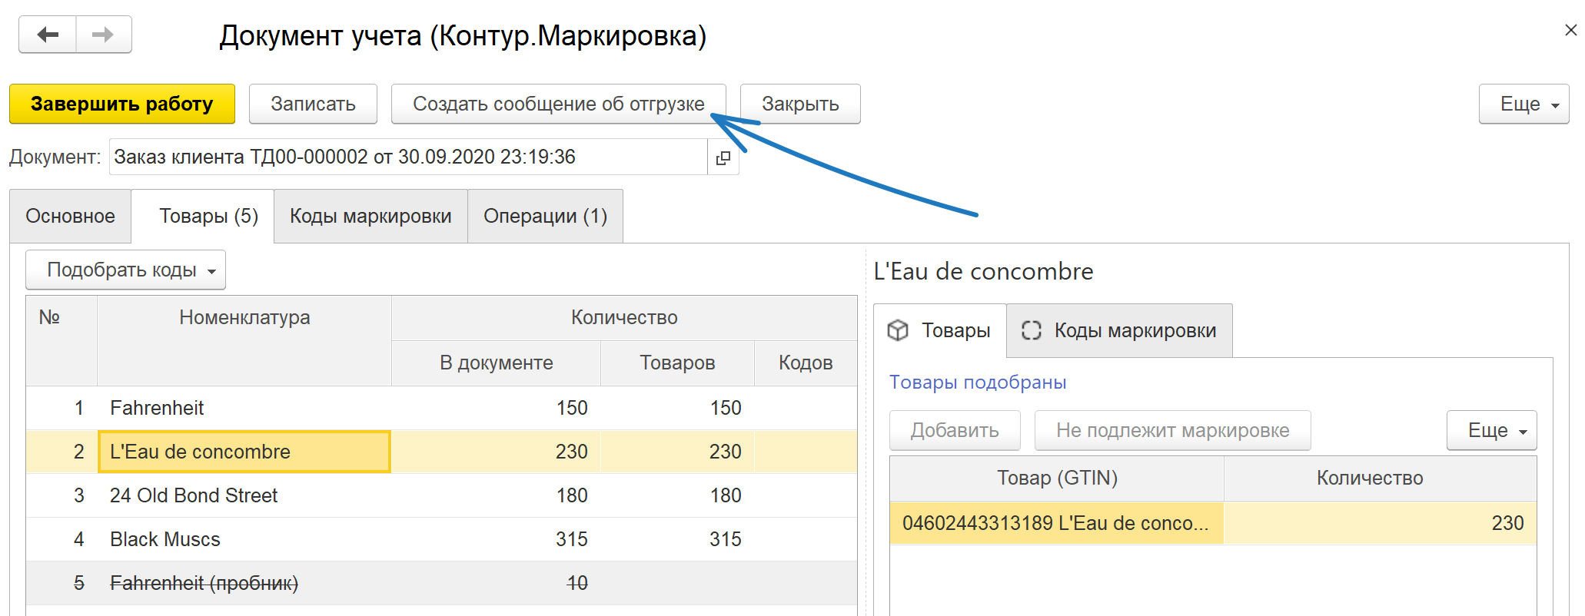Switch to the Операции (1) tab
1585x616 pixels.
point(545,217)
